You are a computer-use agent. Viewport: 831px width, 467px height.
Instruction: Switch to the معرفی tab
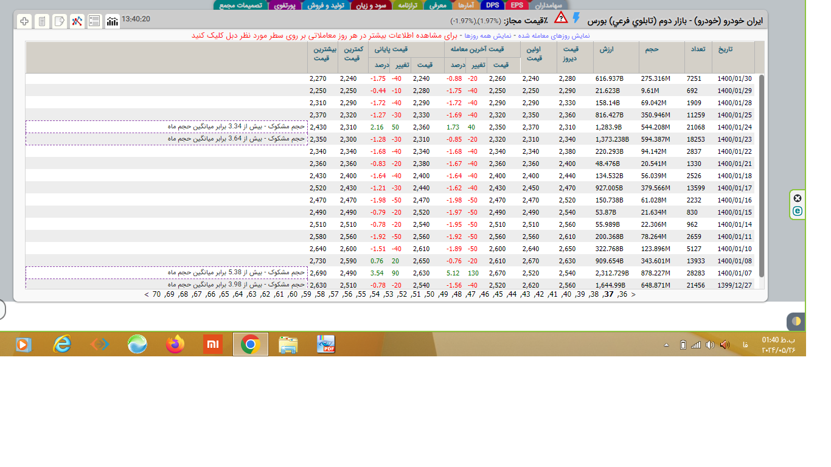[x=438, y=5]
